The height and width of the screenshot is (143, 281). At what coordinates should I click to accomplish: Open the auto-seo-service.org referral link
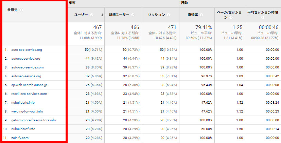(27, 49)
